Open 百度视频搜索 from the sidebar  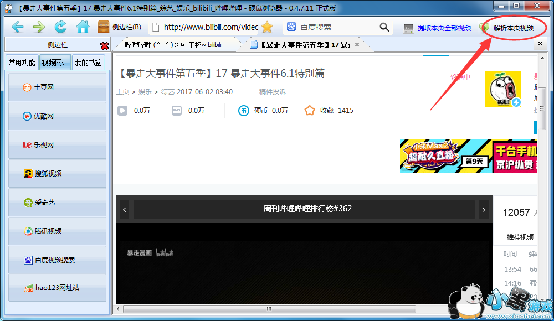(57, 260)
